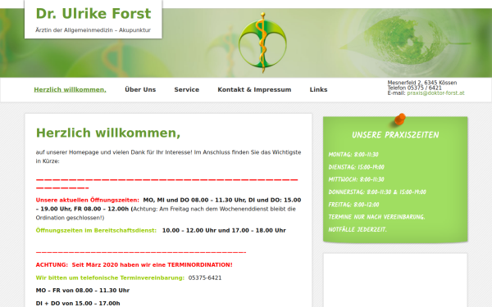Click the phone number 05375-6421
The image size is (492, 307).
point(205,278)
